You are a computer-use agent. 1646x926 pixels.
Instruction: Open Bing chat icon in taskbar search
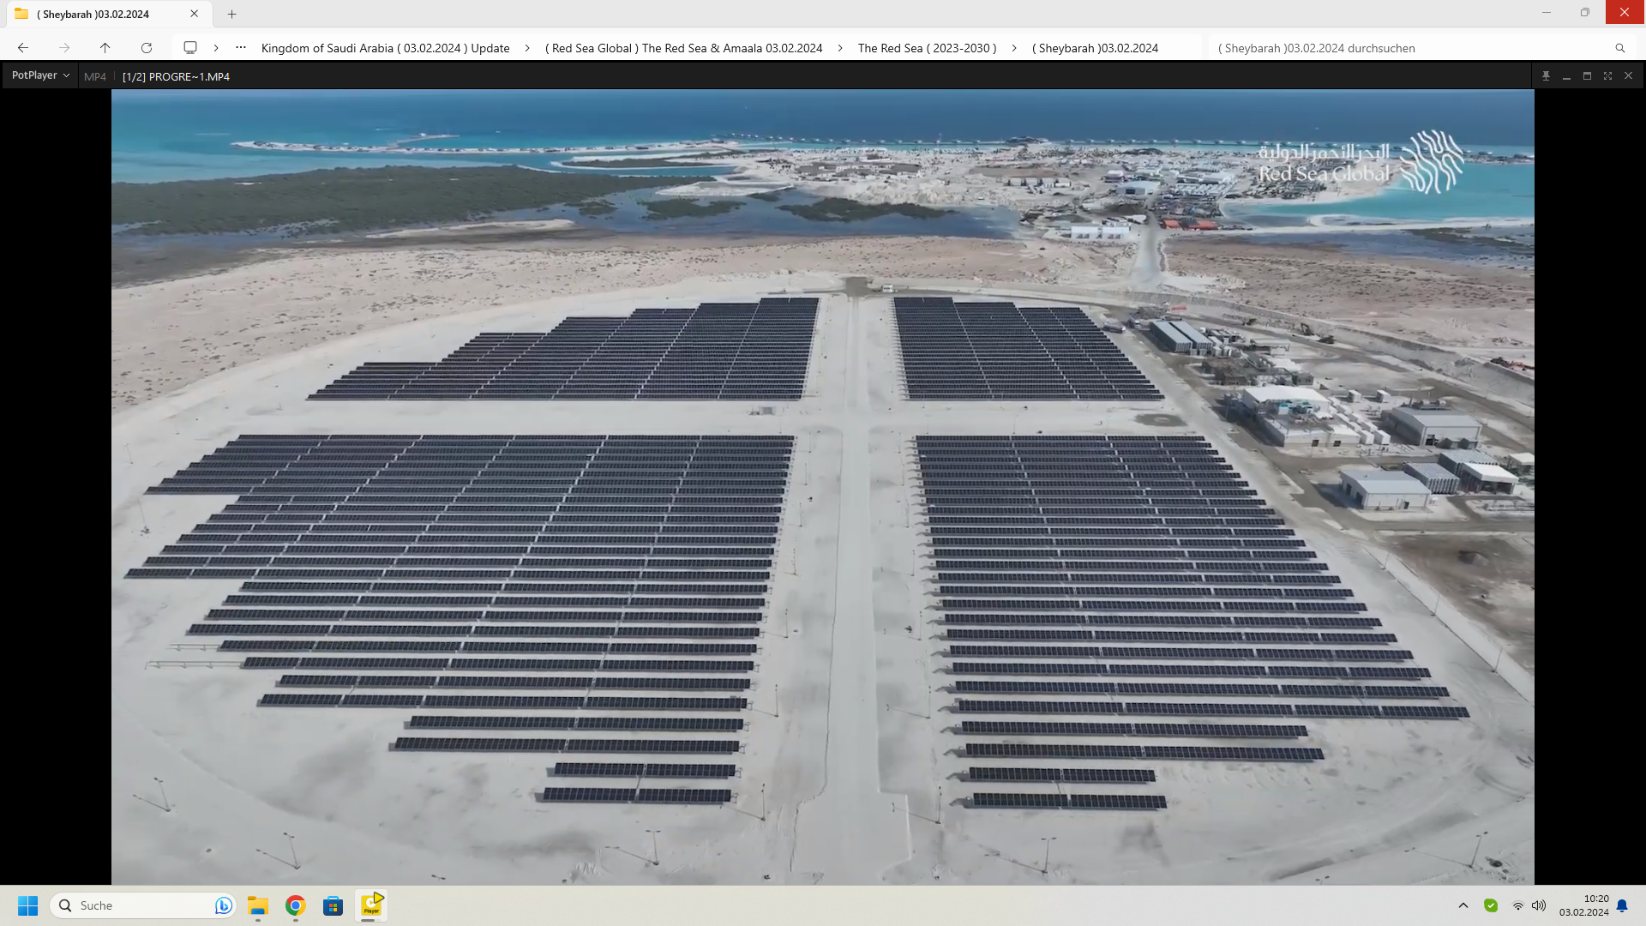[x=223, y=905]
